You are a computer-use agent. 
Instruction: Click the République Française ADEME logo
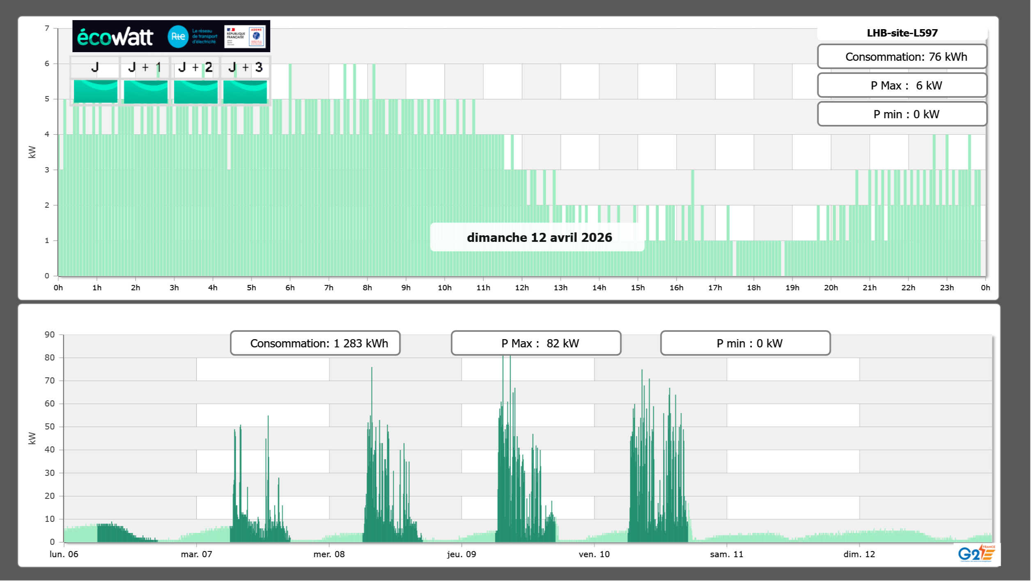[245, 37]
